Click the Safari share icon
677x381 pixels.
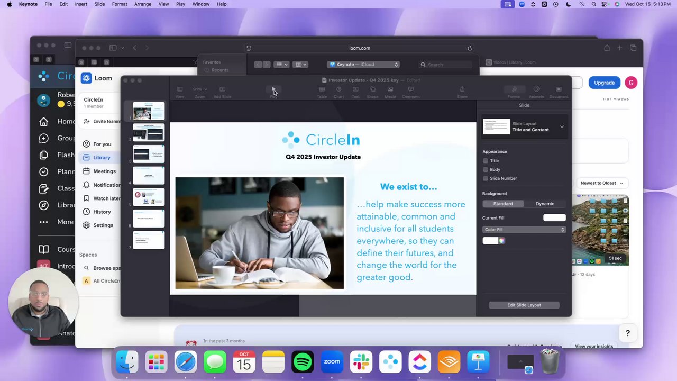point(607,48)
